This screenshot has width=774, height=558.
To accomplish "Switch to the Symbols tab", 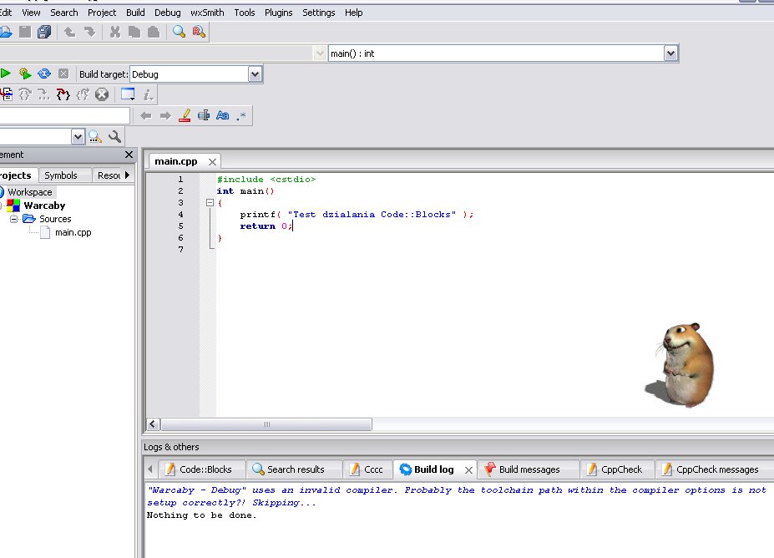I will click(61, 175).
